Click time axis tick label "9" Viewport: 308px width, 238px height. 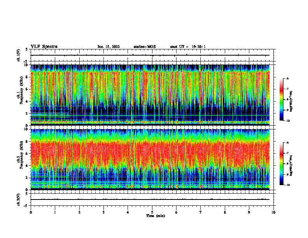(x=249, y=212)
